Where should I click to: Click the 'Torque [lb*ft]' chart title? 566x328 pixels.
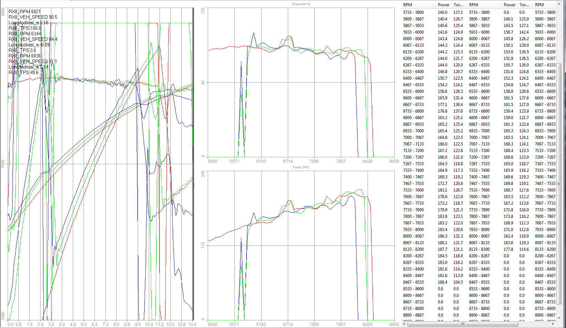pos(301,4)
